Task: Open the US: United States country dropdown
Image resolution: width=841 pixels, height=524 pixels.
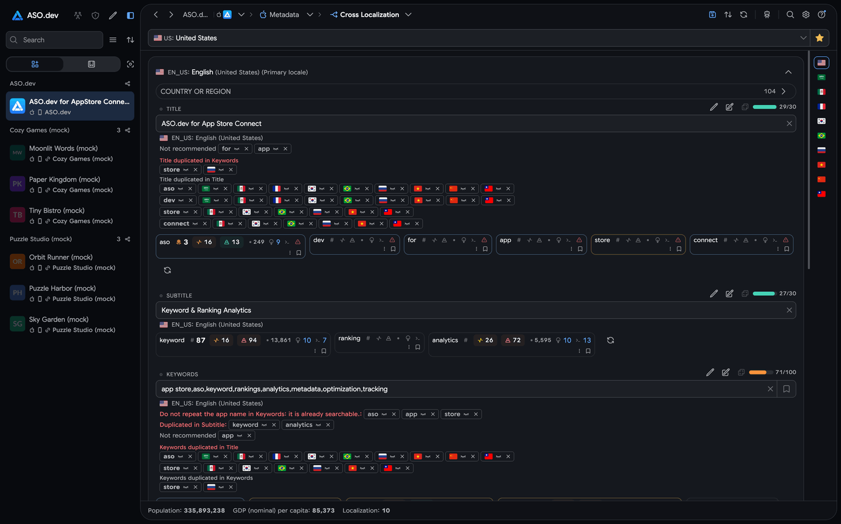Action: tap(478, 38)
